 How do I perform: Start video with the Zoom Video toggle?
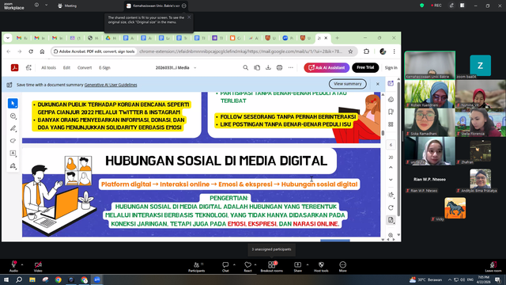point(38,267)
